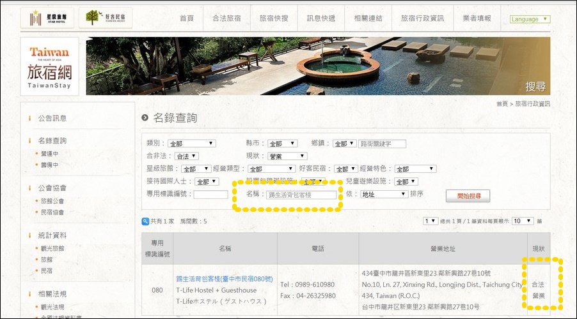Click the bullet icon before 名錄查詢 heading

click(x=145, y=118)
